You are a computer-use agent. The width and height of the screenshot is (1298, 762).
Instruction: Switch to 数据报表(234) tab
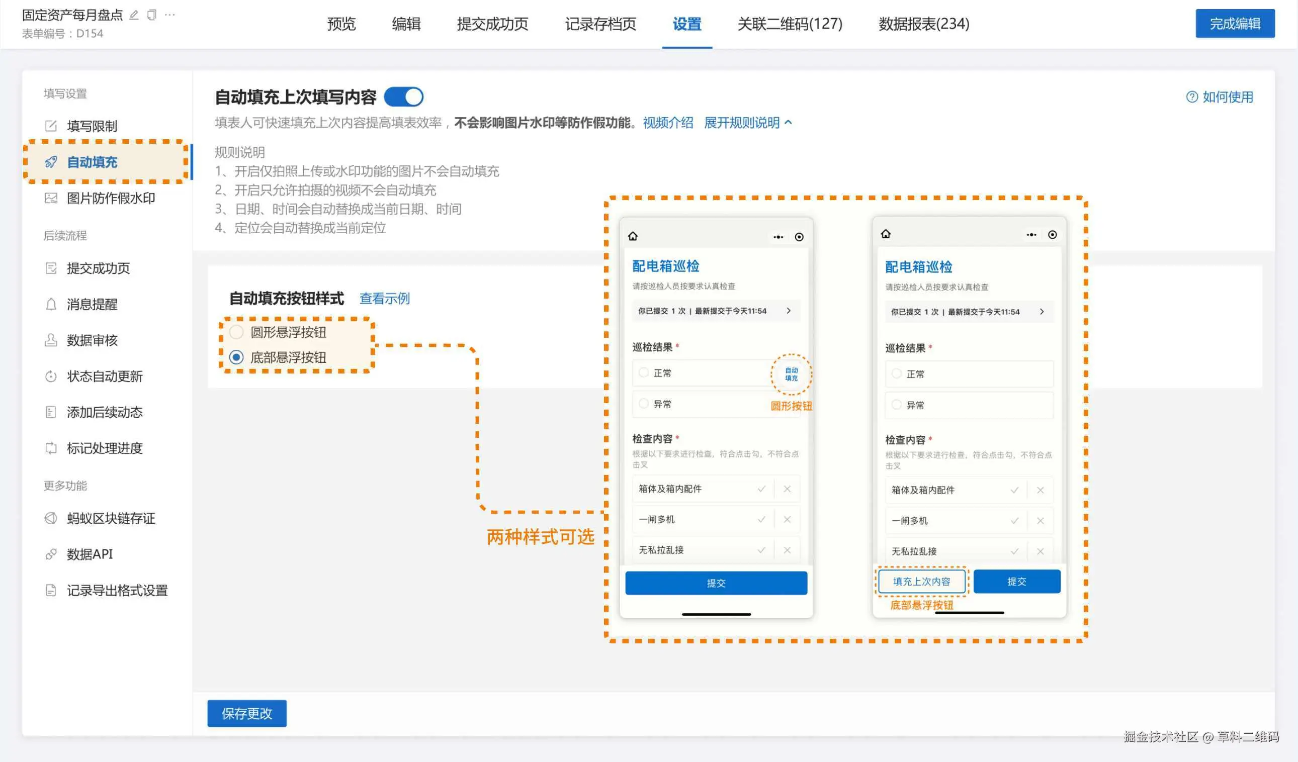pos(923,24)
